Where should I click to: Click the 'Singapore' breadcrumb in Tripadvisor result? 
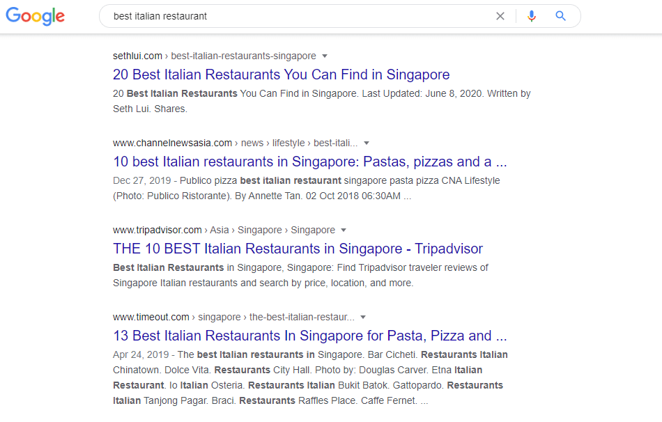tap(259, 230)
